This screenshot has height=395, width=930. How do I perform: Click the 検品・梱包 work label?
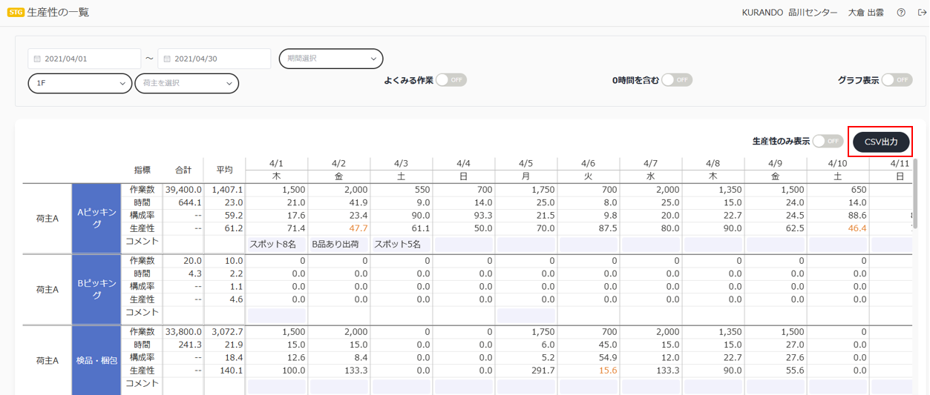pyautogui.click(x=96, y=361)
